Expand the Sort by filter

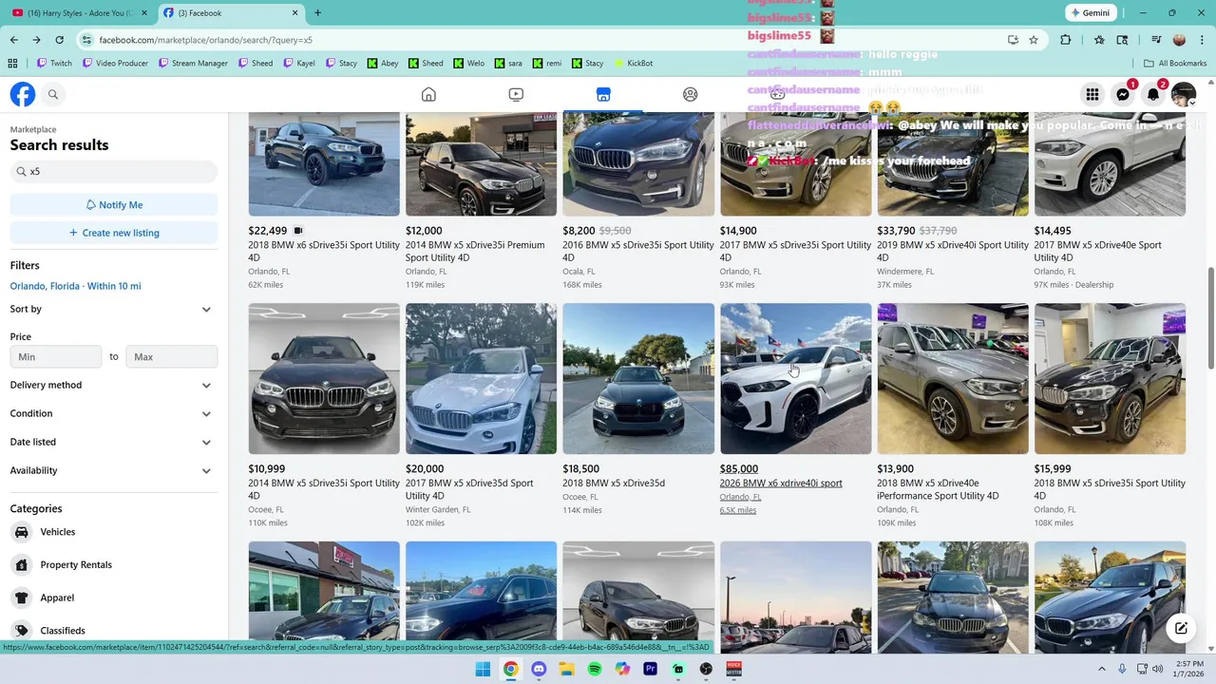[114, 310]
